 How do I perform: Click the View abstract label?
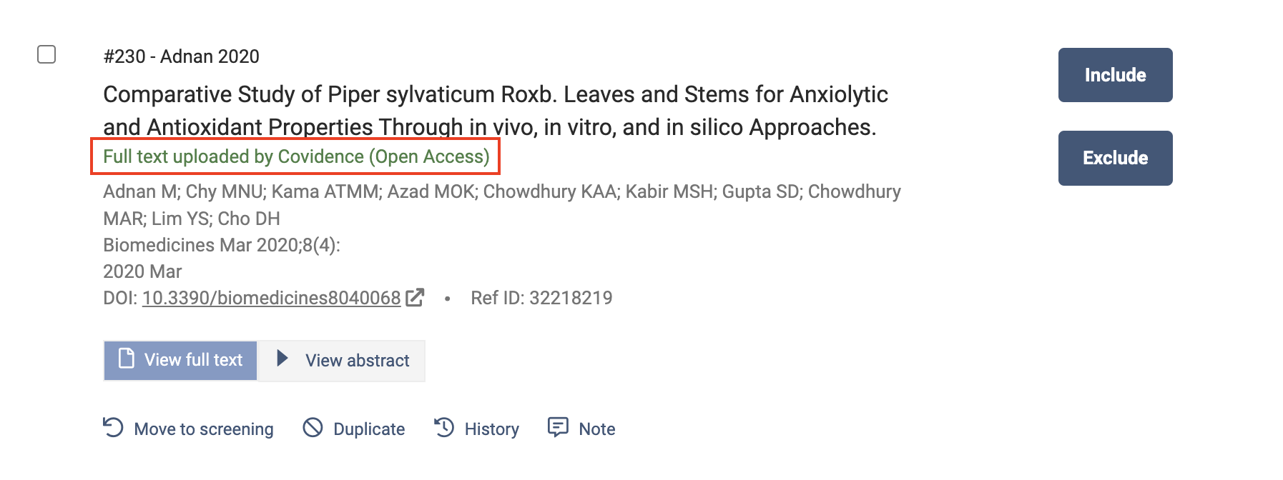coord(357,361)
